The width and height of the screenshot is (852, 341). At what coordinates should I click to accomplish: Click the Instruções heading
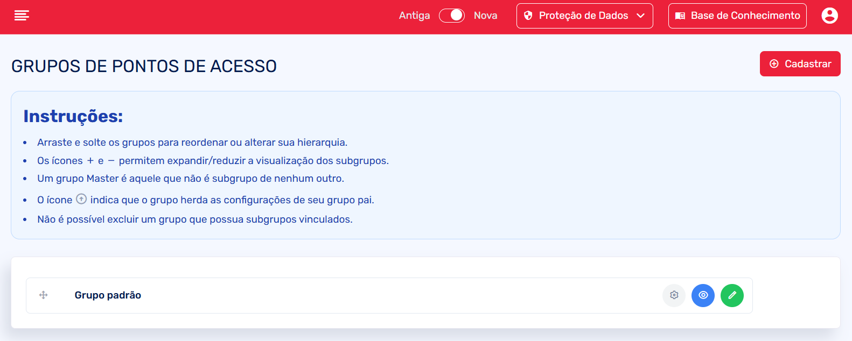73,116
